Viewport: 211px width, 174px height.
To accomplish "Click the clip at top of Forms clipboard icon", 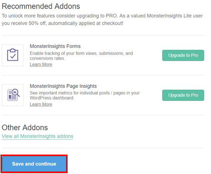I will (13, 50).
